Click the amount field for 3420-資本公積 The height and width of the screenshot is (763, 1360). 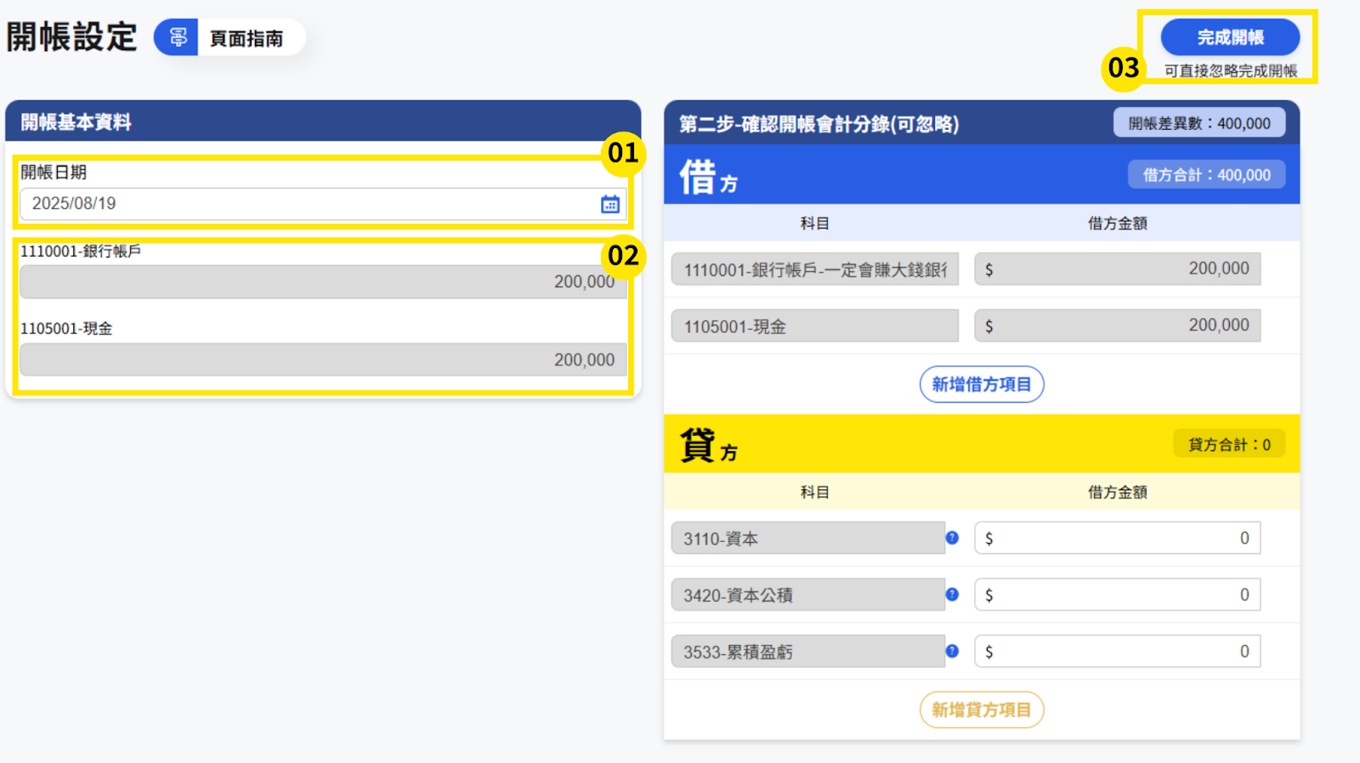pos(1118,595)
